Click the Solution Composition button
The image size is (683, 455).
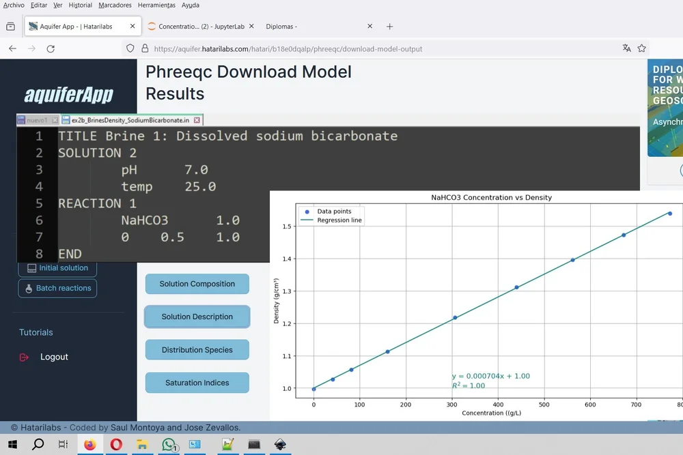(197, 284)
